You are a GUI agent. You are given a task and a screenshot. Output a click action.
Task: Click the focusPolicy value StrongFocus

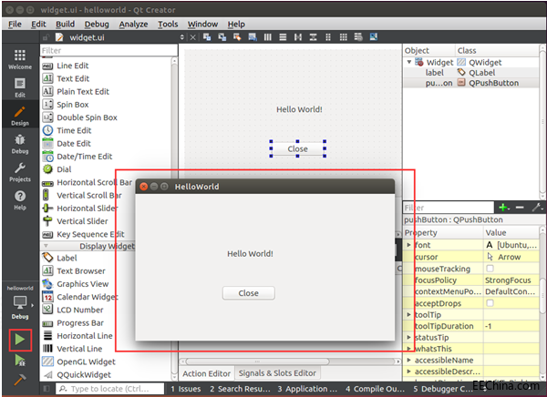[508, 280]
